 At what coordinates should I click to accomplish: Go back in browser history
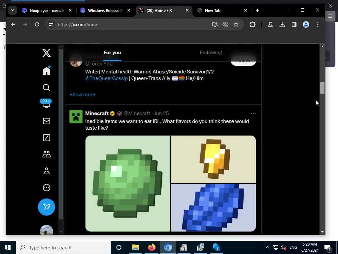click(13, 24)
